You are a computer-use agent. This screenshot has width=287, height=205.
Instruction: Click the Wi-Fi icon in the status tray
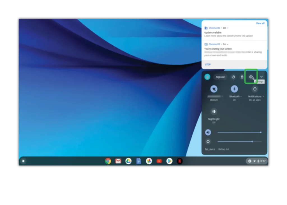tap(254, 161)
